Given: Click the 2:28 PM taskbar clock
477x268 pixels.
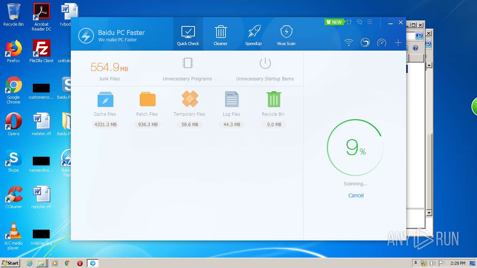Looking at the screenshot, I should 458,264.
